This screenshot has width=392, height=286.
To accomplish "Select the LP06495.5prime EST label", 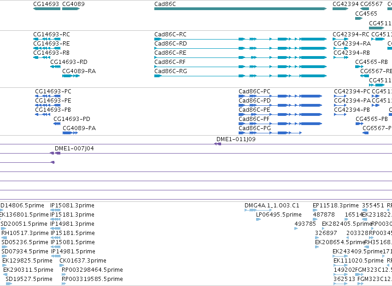I will (x=279, y=215).
